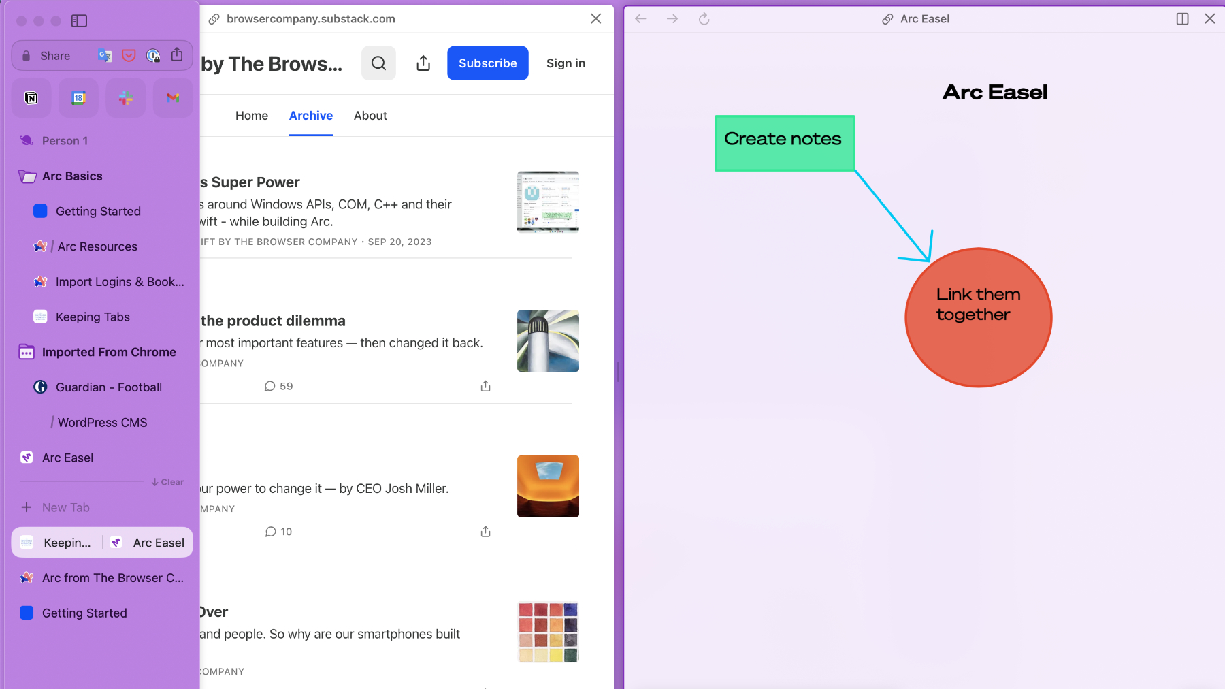Viewport: 1225px width, 689px height.
Task: Click the Arc Easel heading on canvas
Action: point(994,93)
